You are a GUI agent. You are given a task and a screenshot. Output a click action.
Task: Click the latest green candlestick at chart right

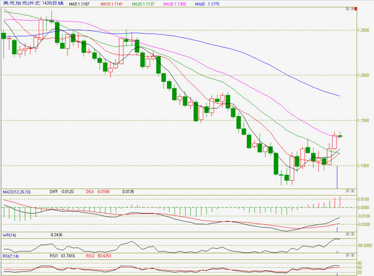pyautogui.click(x=340, y=136)
